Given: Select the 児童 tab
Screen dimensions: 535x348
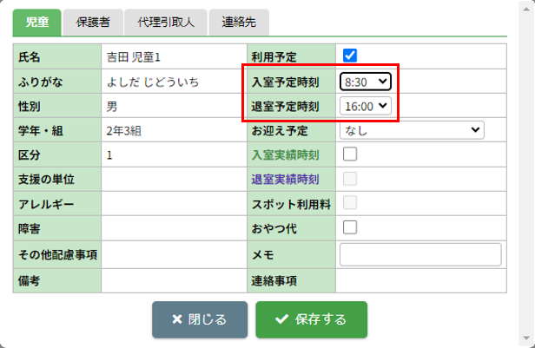Looking at the screenshot, I should tap(36, 22).
